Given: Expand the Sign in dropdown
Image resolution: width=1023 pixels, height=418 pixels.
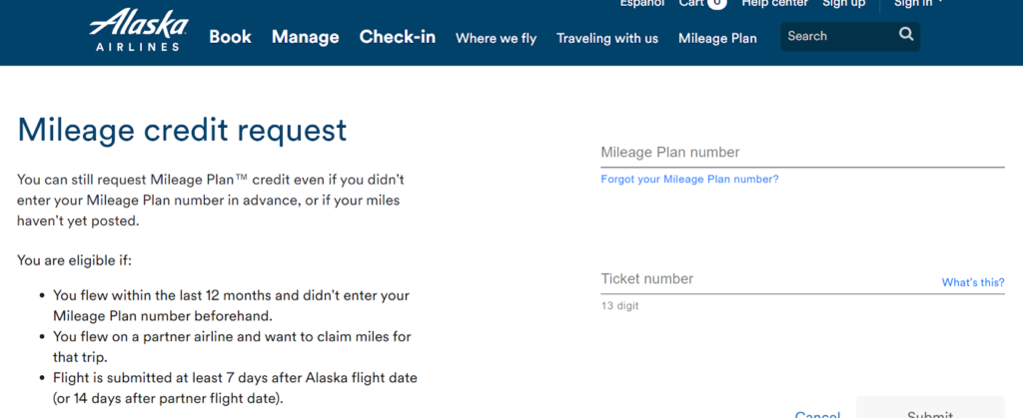Looking at the screenshot, I should coord(918,3).
